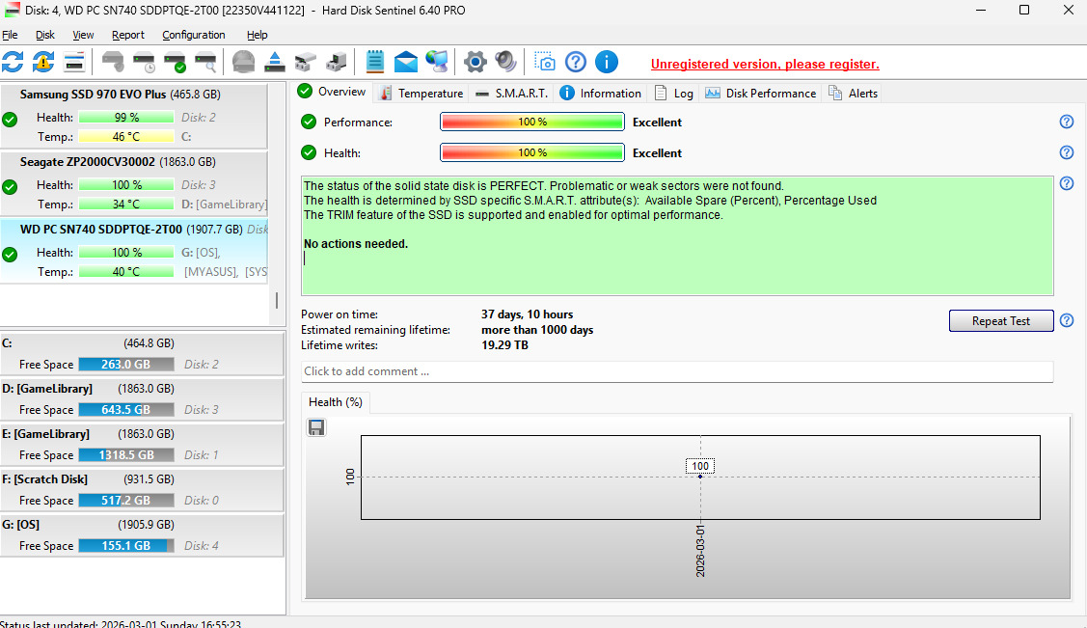Viewport: 1087px width, 628px height.
Task: Select the E: [GameLibrary] partition entry
Action: 142,445
